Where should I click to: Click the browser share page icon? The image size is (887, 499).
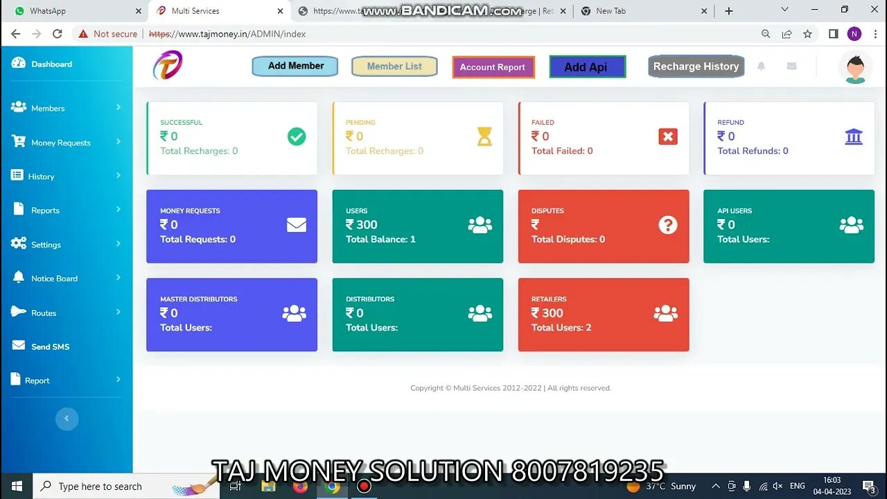click(x=787, y=33)
